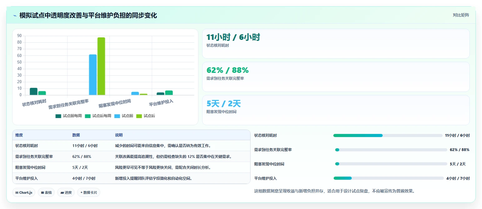This screenshot has height=209, width=482.
Task: Click the table cell 11小时 / 6小时
Action: click(85, 146)
